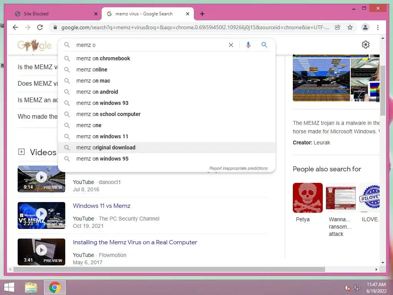Open the WannaCry ransomware attack card
The image size is (393, 295).
[341, 210]
